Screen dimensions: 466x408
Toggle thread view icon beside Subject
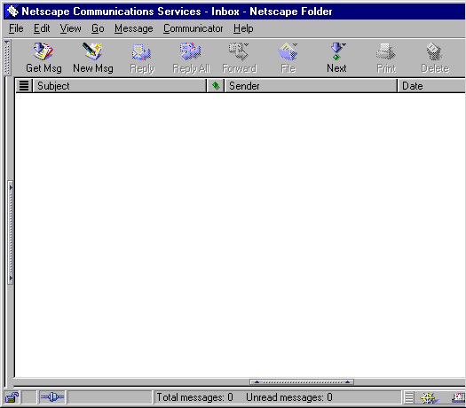click(x=24, y=86)
